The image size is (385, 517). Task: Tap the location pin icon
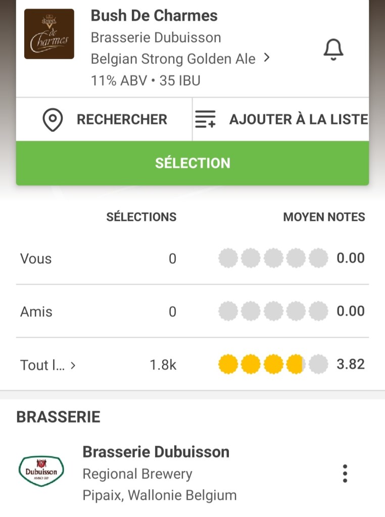53,120
